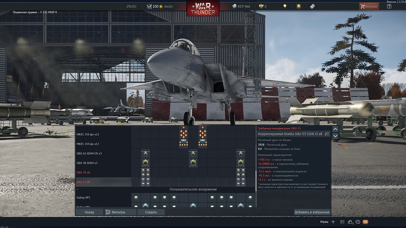Image resolution: width=406 pixels, height=228 pixels.
Task: Open the contacts friends icon
Action: pos(350,222)
